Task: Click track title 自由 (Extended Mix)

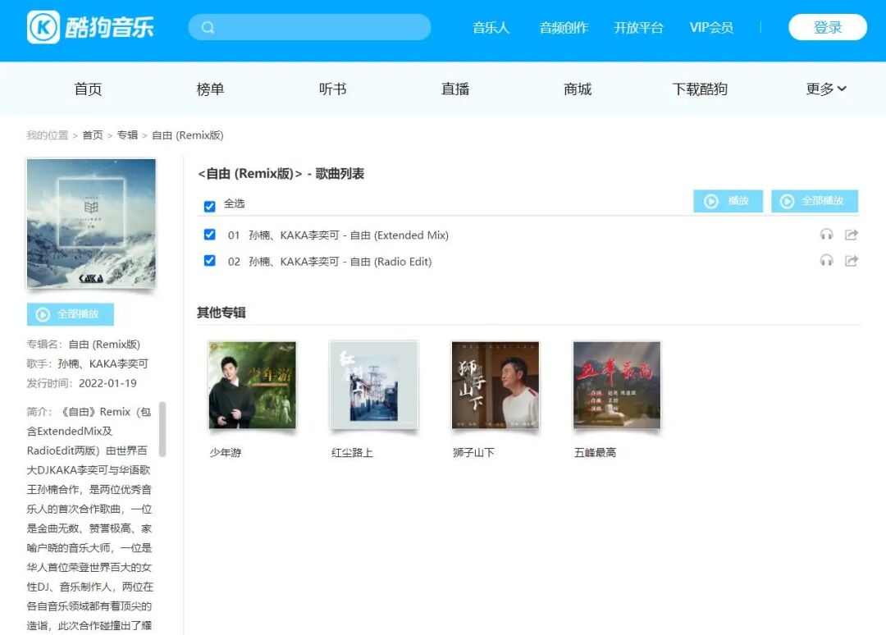Action: click(x=349, y=235)
